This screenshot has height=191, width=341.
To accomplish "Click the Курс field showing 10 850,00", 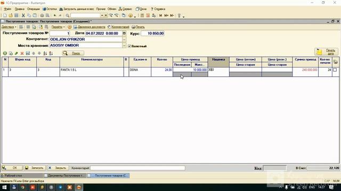I will pyautogui.click(x=153, y=33).
